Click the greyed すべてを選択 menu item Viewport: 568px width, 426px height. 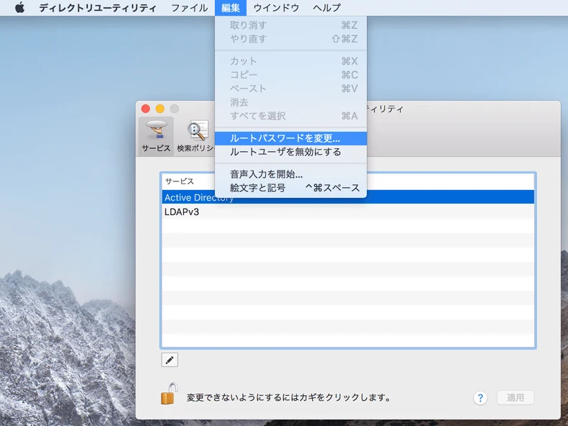290,116
